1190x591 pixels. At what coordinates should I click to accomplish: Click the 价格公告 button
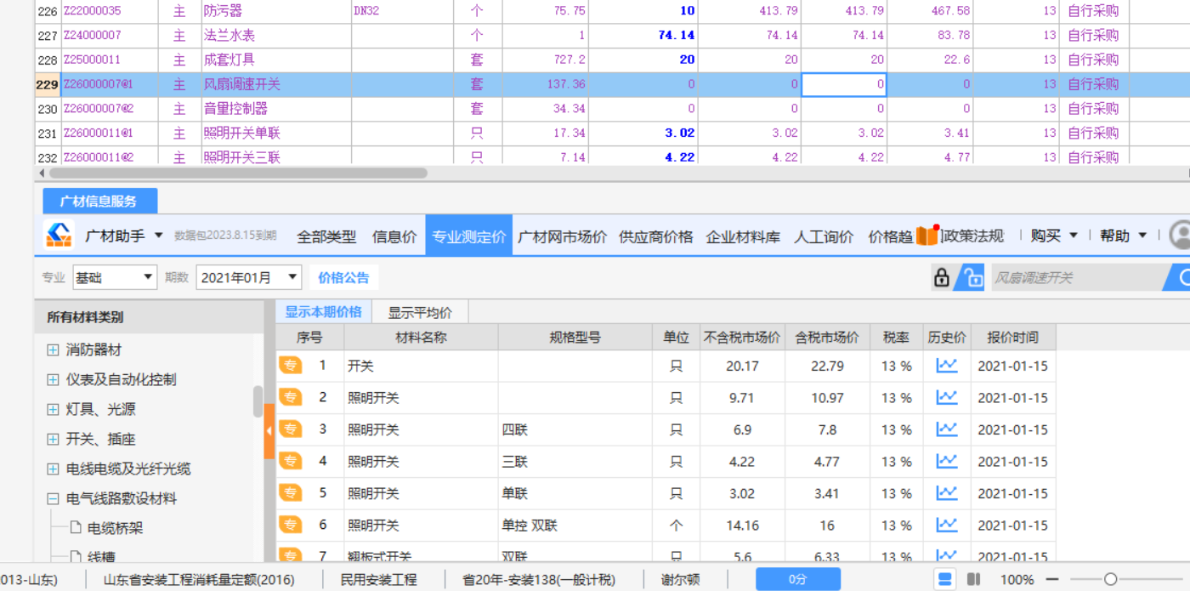click(343, 277)
